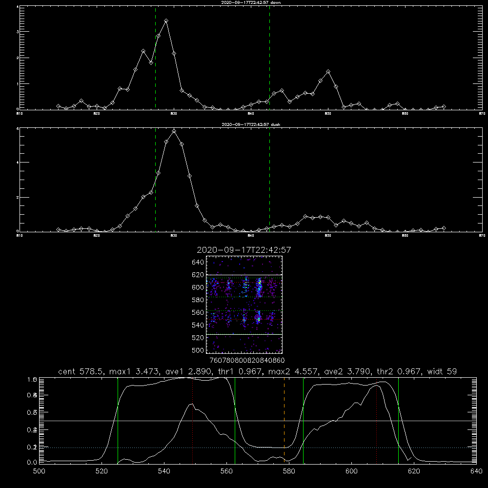Click the orange dashed center line in bottom plot

click(284, 421)
